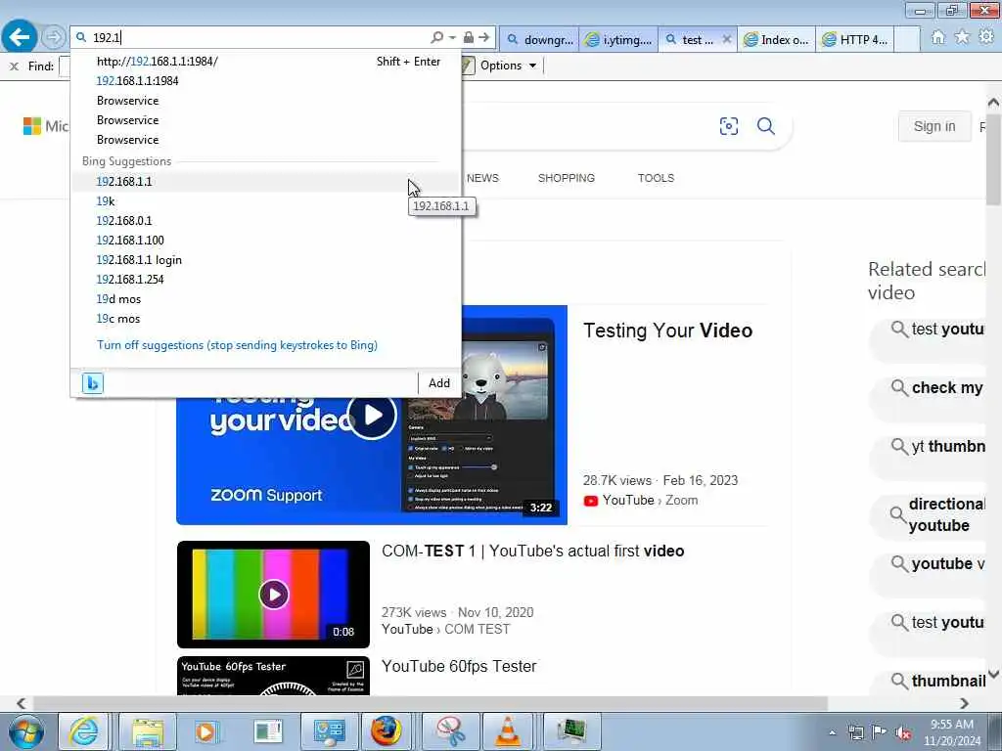Viewport: 1002px width, 751px height.
Task: Open Windows Explorer folder taskbar icon
Action: click(148, 731)
